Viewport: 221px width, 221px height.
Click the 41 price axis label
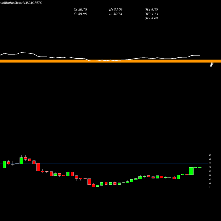(x=210, y=159)
